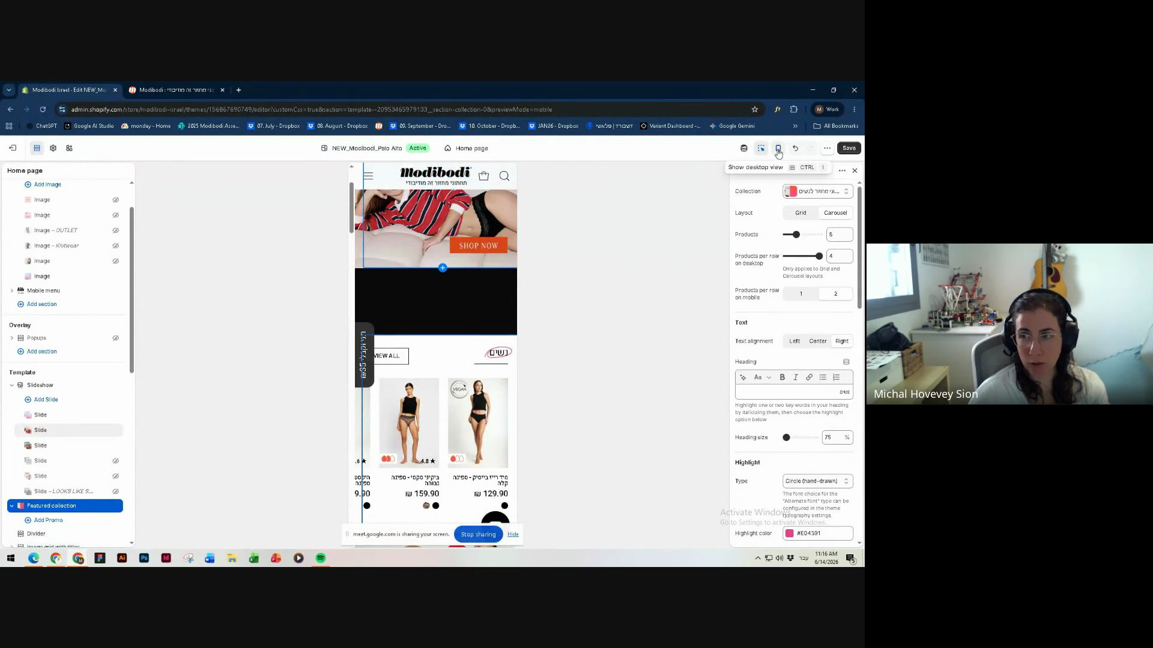Show hidden system tray icons
Screen dimensions: 1153x648
coord(758,558)
